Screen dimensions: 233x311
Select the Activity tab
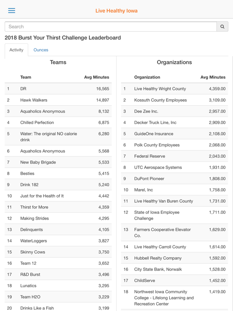click(x=16, y=50)
